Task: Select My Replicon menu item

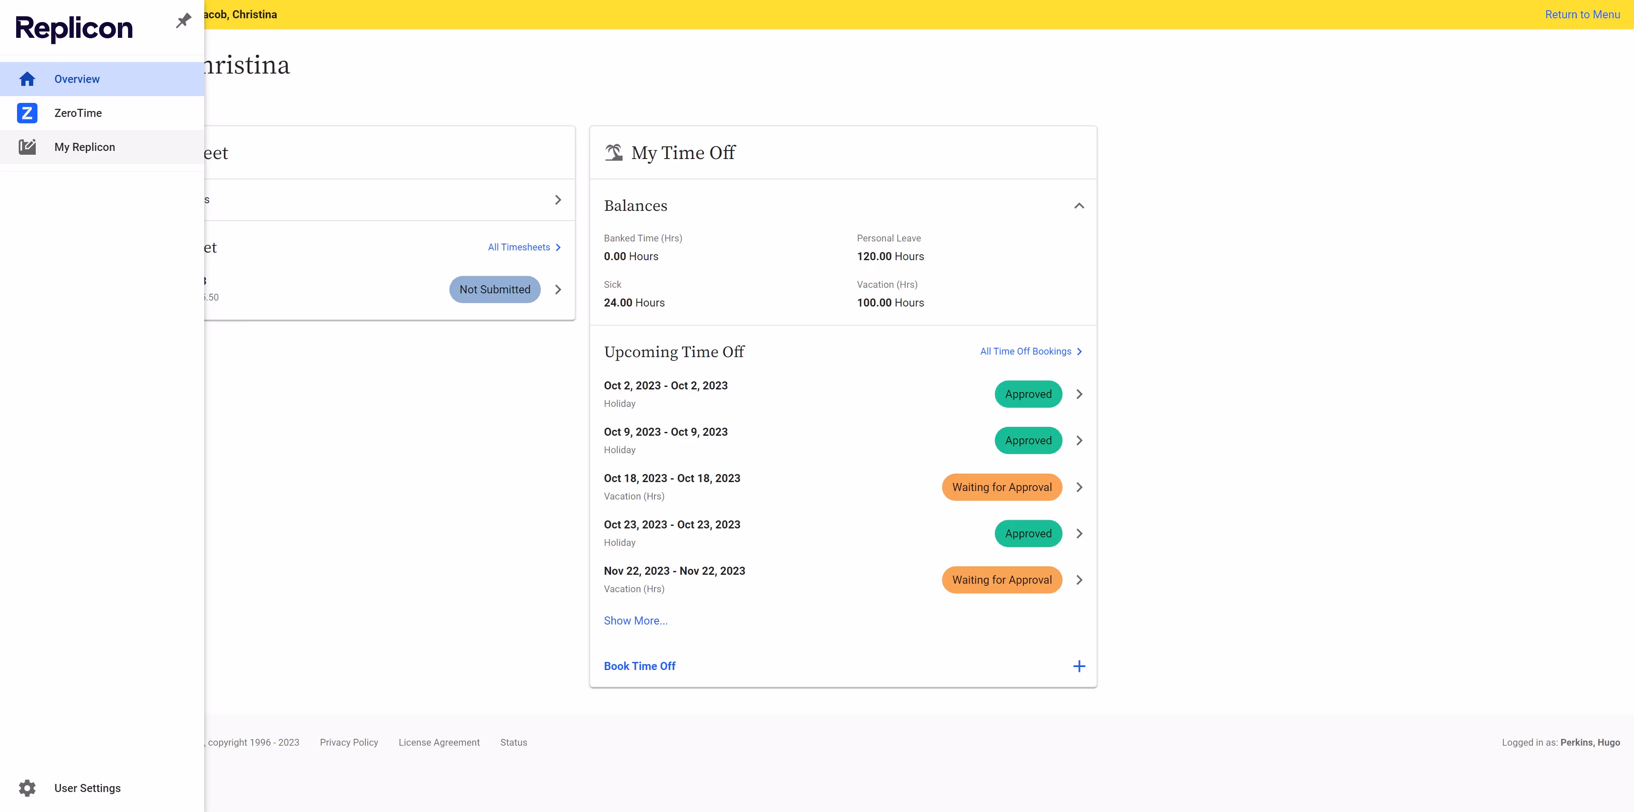Action: 84,147
